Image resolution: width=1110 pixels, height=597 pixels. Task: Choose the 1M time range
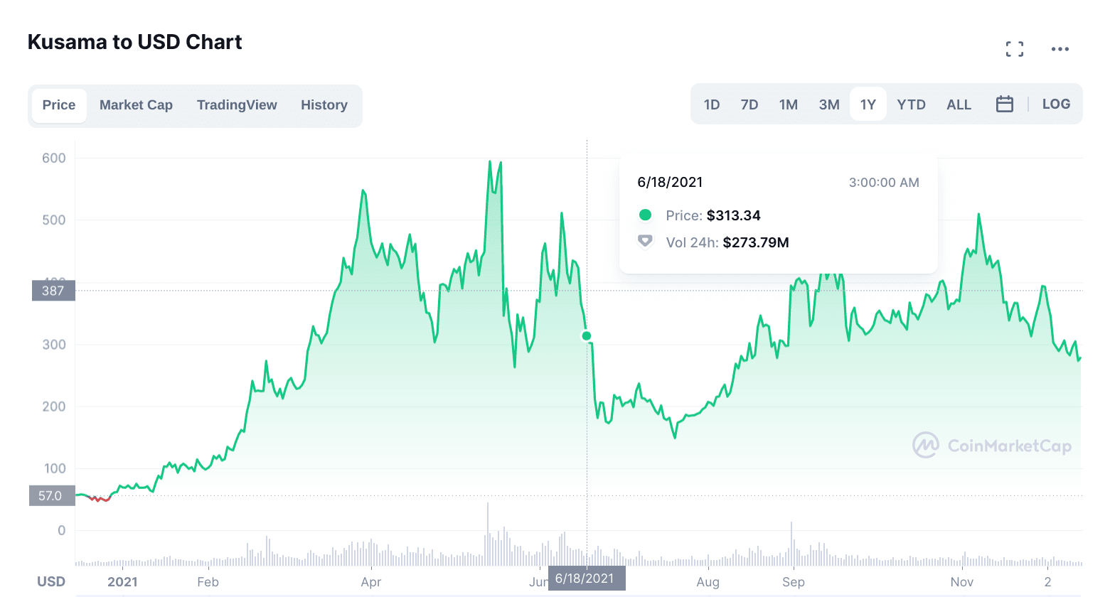coord(788,105)
